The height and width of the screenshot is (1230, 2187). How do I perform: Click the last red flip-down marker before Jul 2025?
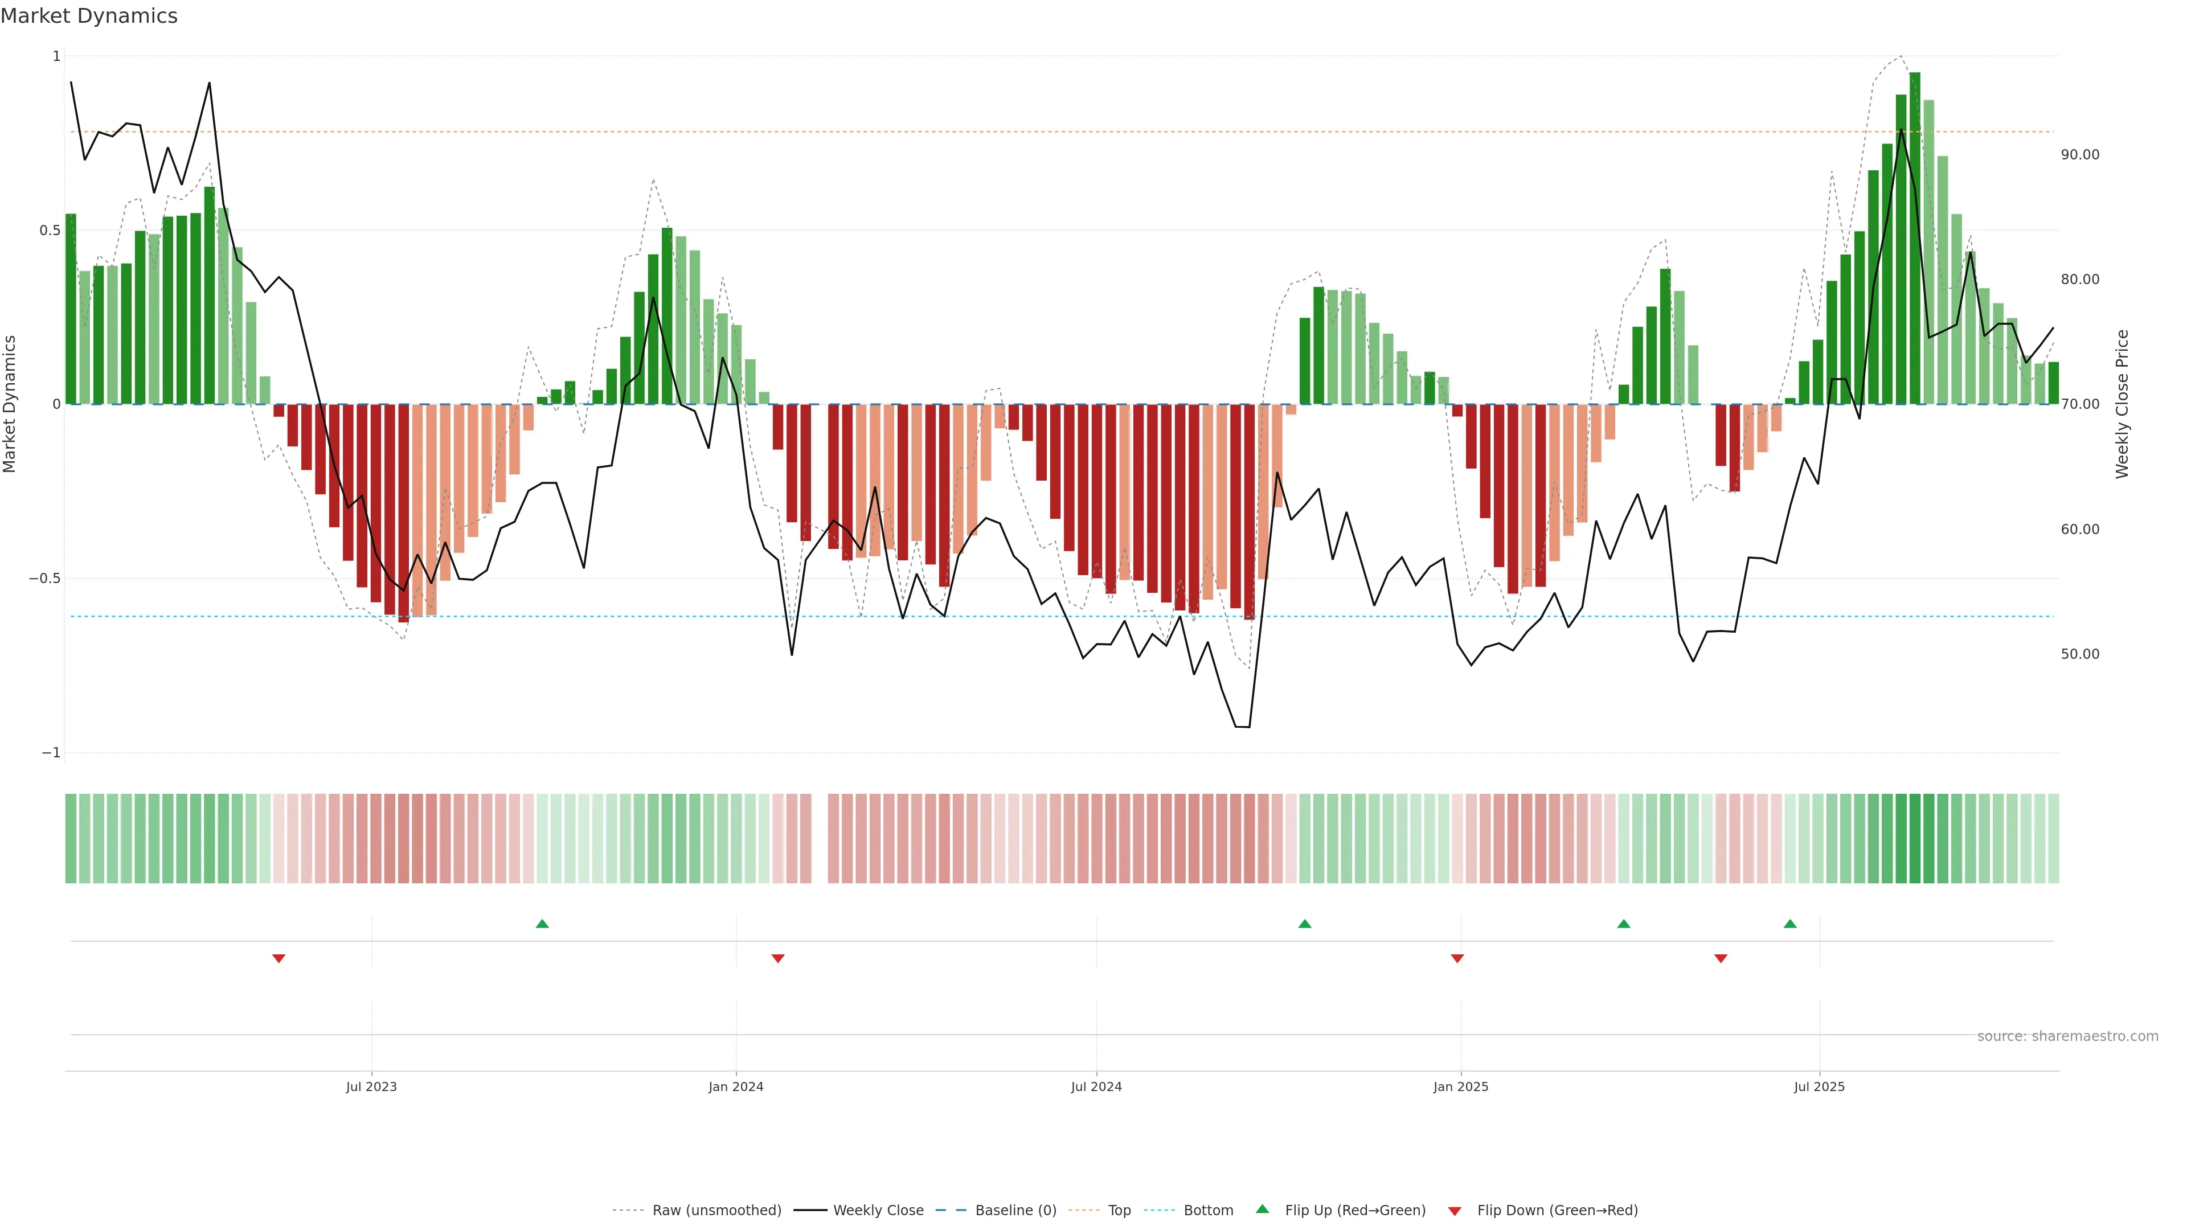(1721, 958)
